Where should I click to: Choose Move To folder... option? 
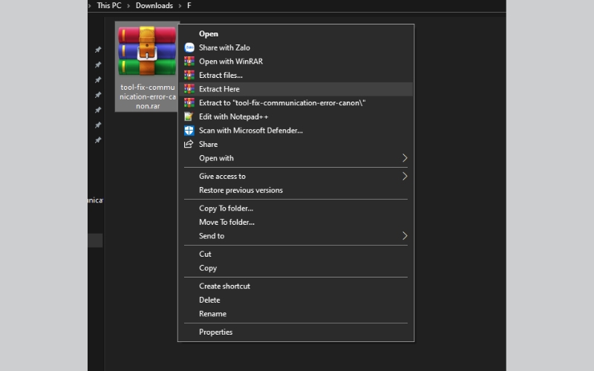[x=296, y=222]
